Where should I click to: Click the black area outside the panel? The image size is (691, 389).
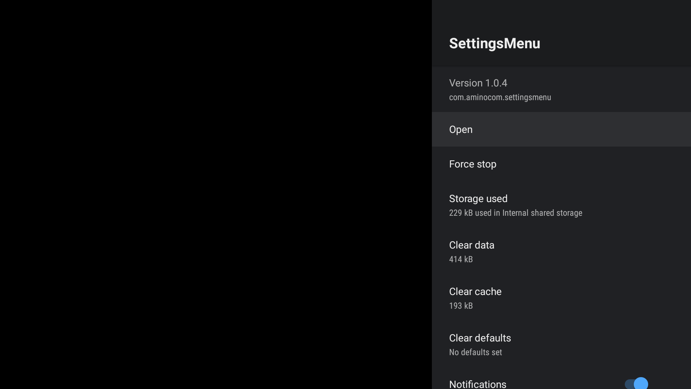pyautogui.click(x=216, y=194)
